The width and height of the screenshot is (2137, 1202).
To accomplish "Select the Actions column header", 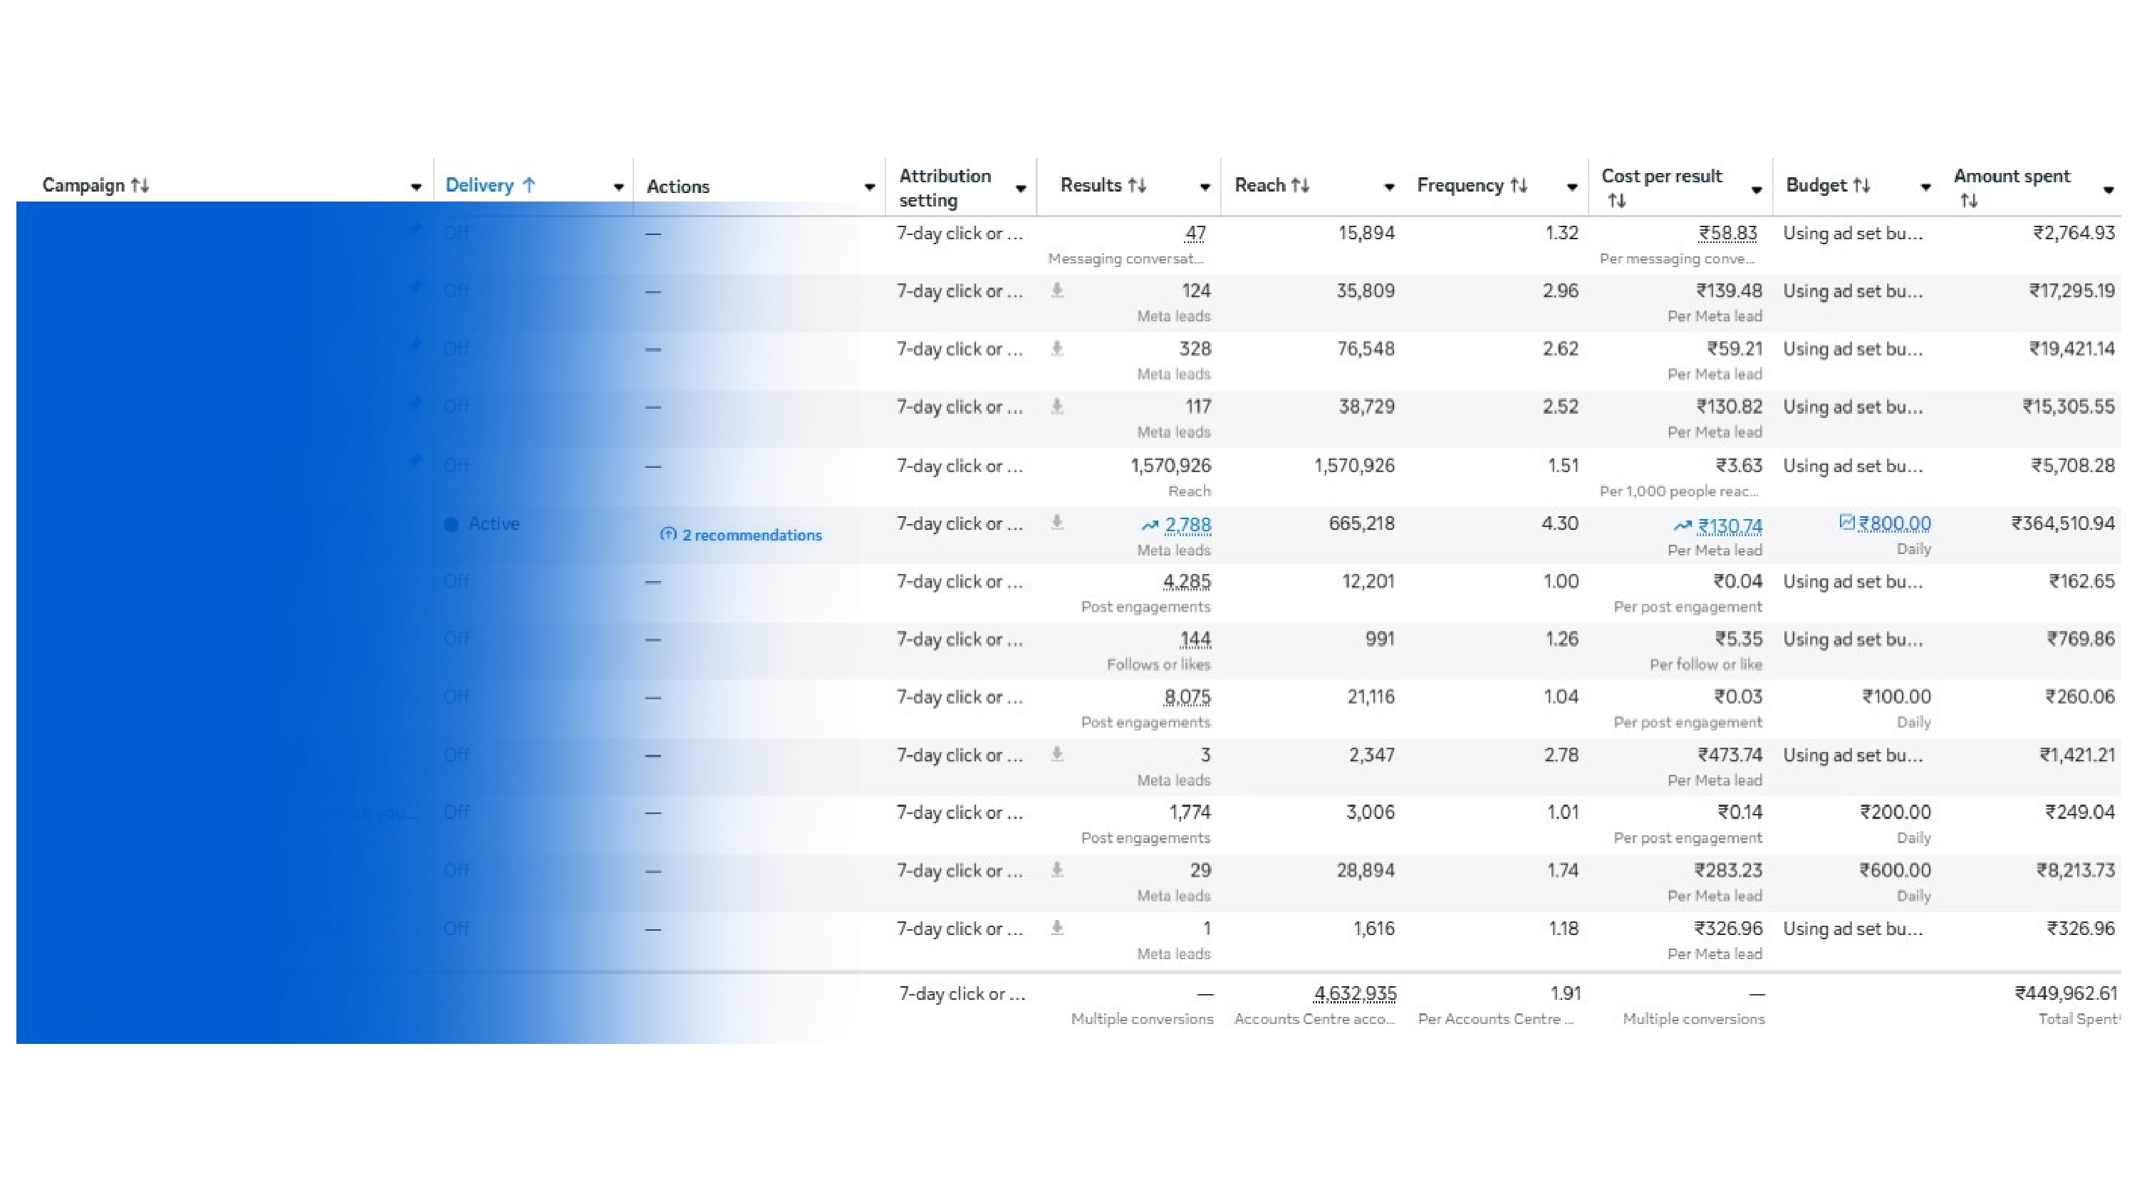I will point(677,187).
